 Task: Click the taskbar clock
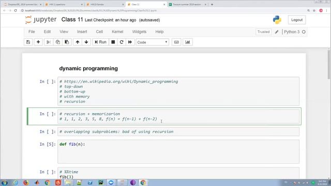[x=322, y=182]
